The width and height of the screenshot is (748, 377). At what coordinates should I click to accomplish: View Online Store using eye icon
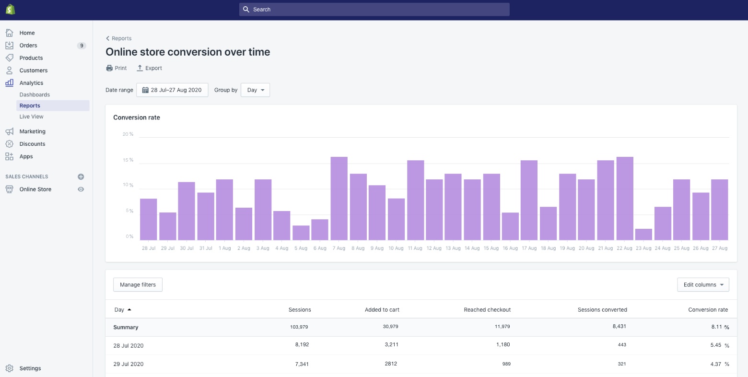[x=81, y=189]
